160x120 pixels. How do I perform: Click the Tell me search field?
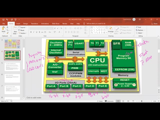coord(94,23)
